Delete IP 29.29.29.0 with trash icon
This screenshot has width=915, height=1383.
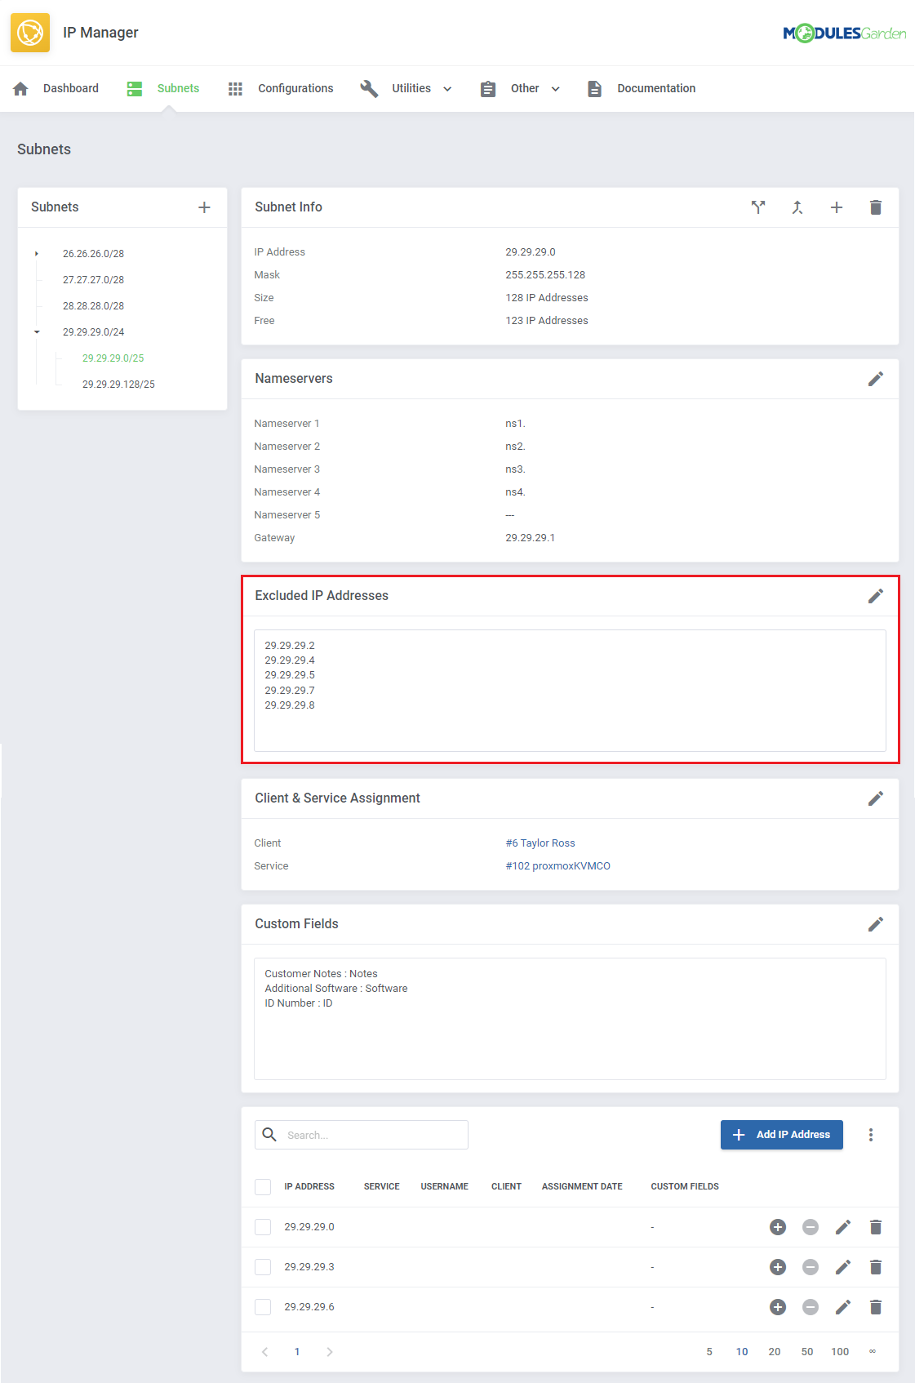pyautogui.click(x=876, y=1227)
